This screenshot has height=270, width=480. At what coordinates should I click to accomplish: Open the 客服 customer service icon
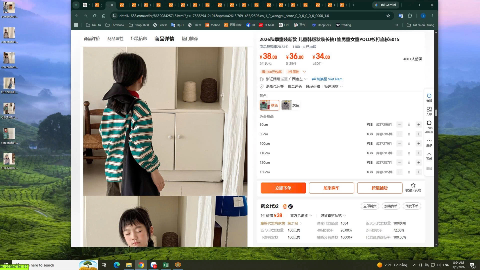click(429, 98)
